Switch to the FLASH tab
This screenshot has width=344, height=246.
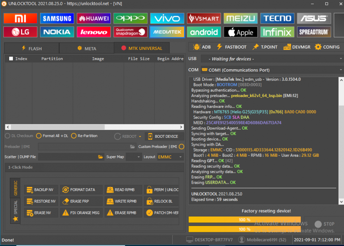click(32, 48)
